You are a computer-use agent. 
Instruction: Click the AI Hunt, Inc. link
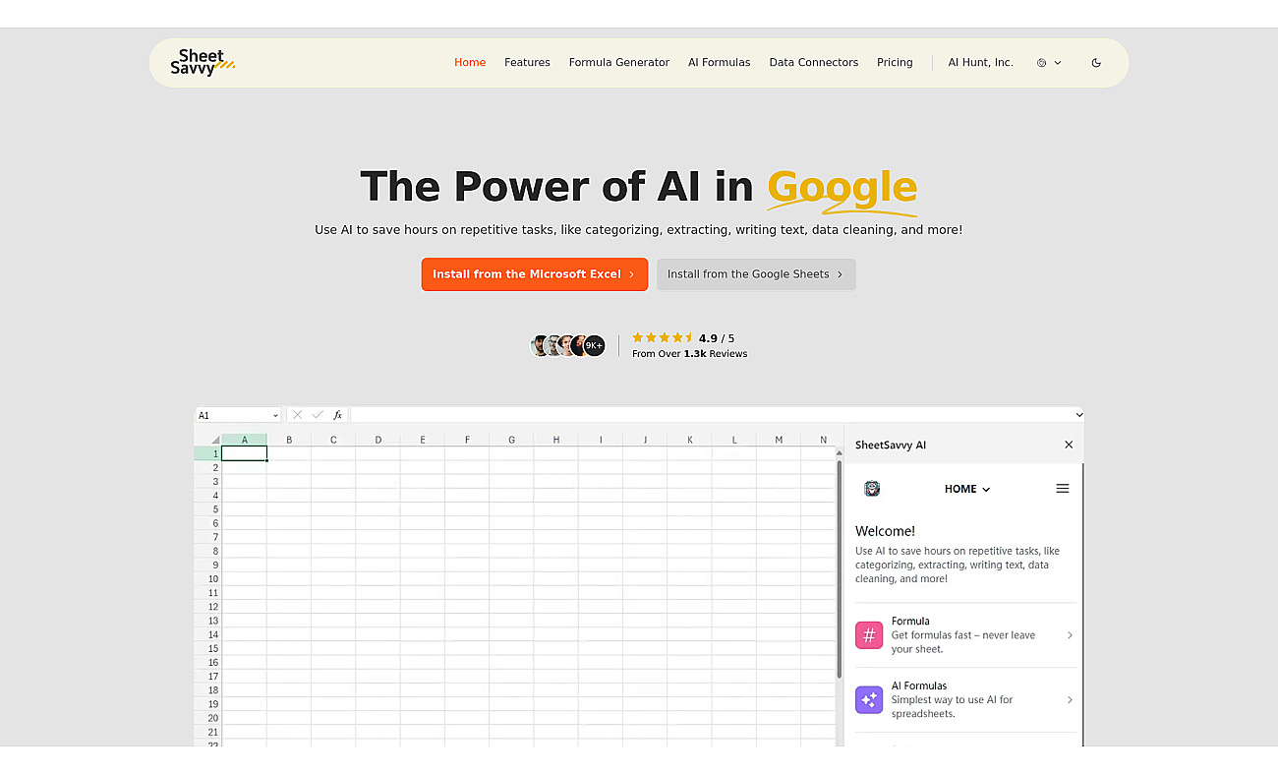tap(980, 62)
